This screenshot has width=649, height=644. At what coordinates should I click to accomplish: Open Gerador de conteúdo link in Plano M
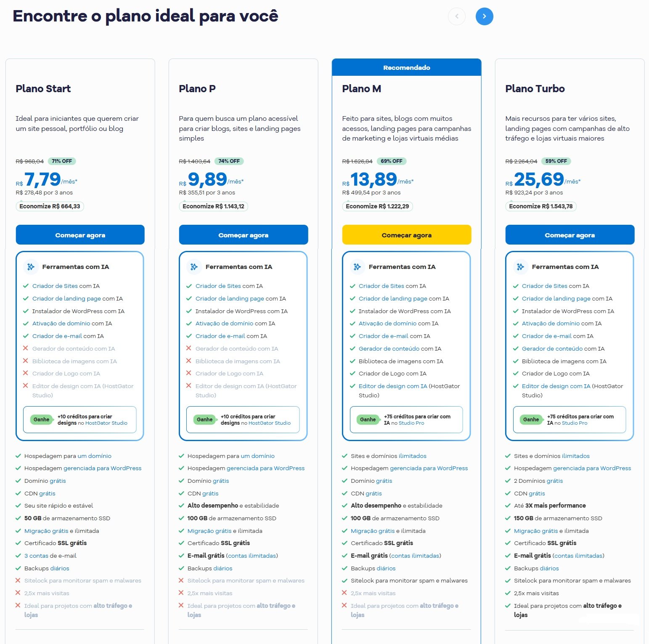(x=389, y=349)
